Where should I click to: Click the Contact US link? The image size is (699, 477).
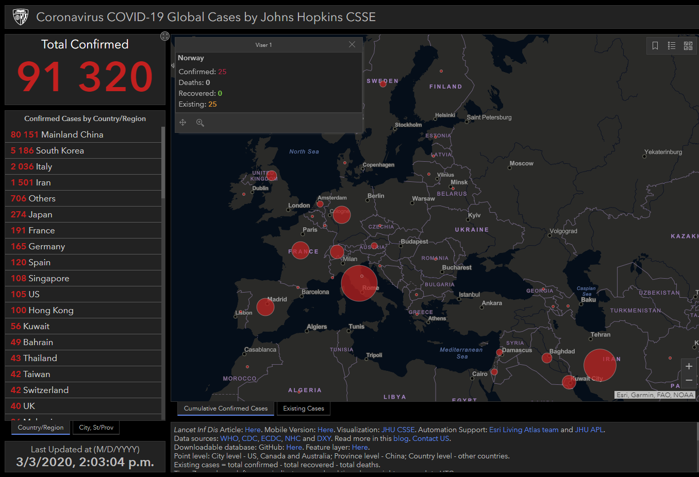[431, 438]
